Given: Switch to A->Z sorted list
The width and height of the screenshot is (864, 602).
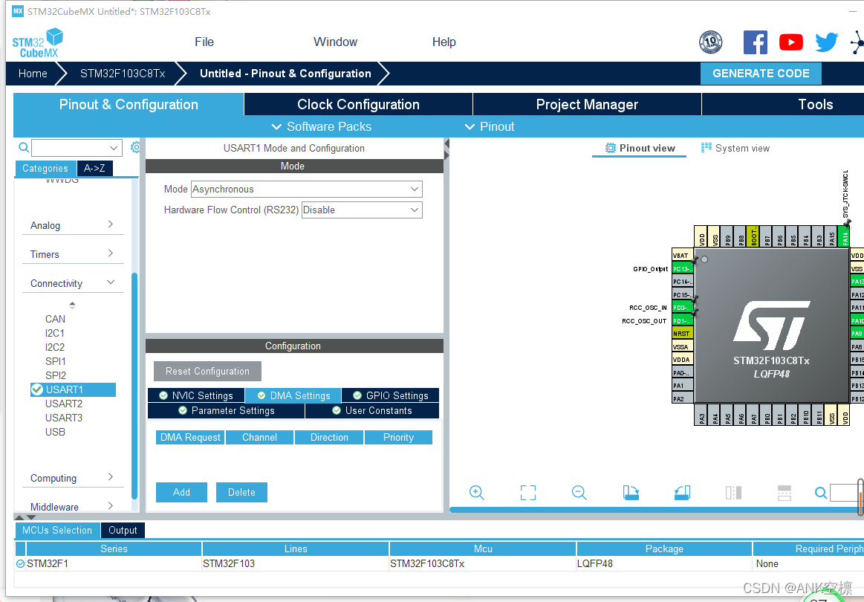Looking at the screenshot, I should tap(95, 168).
